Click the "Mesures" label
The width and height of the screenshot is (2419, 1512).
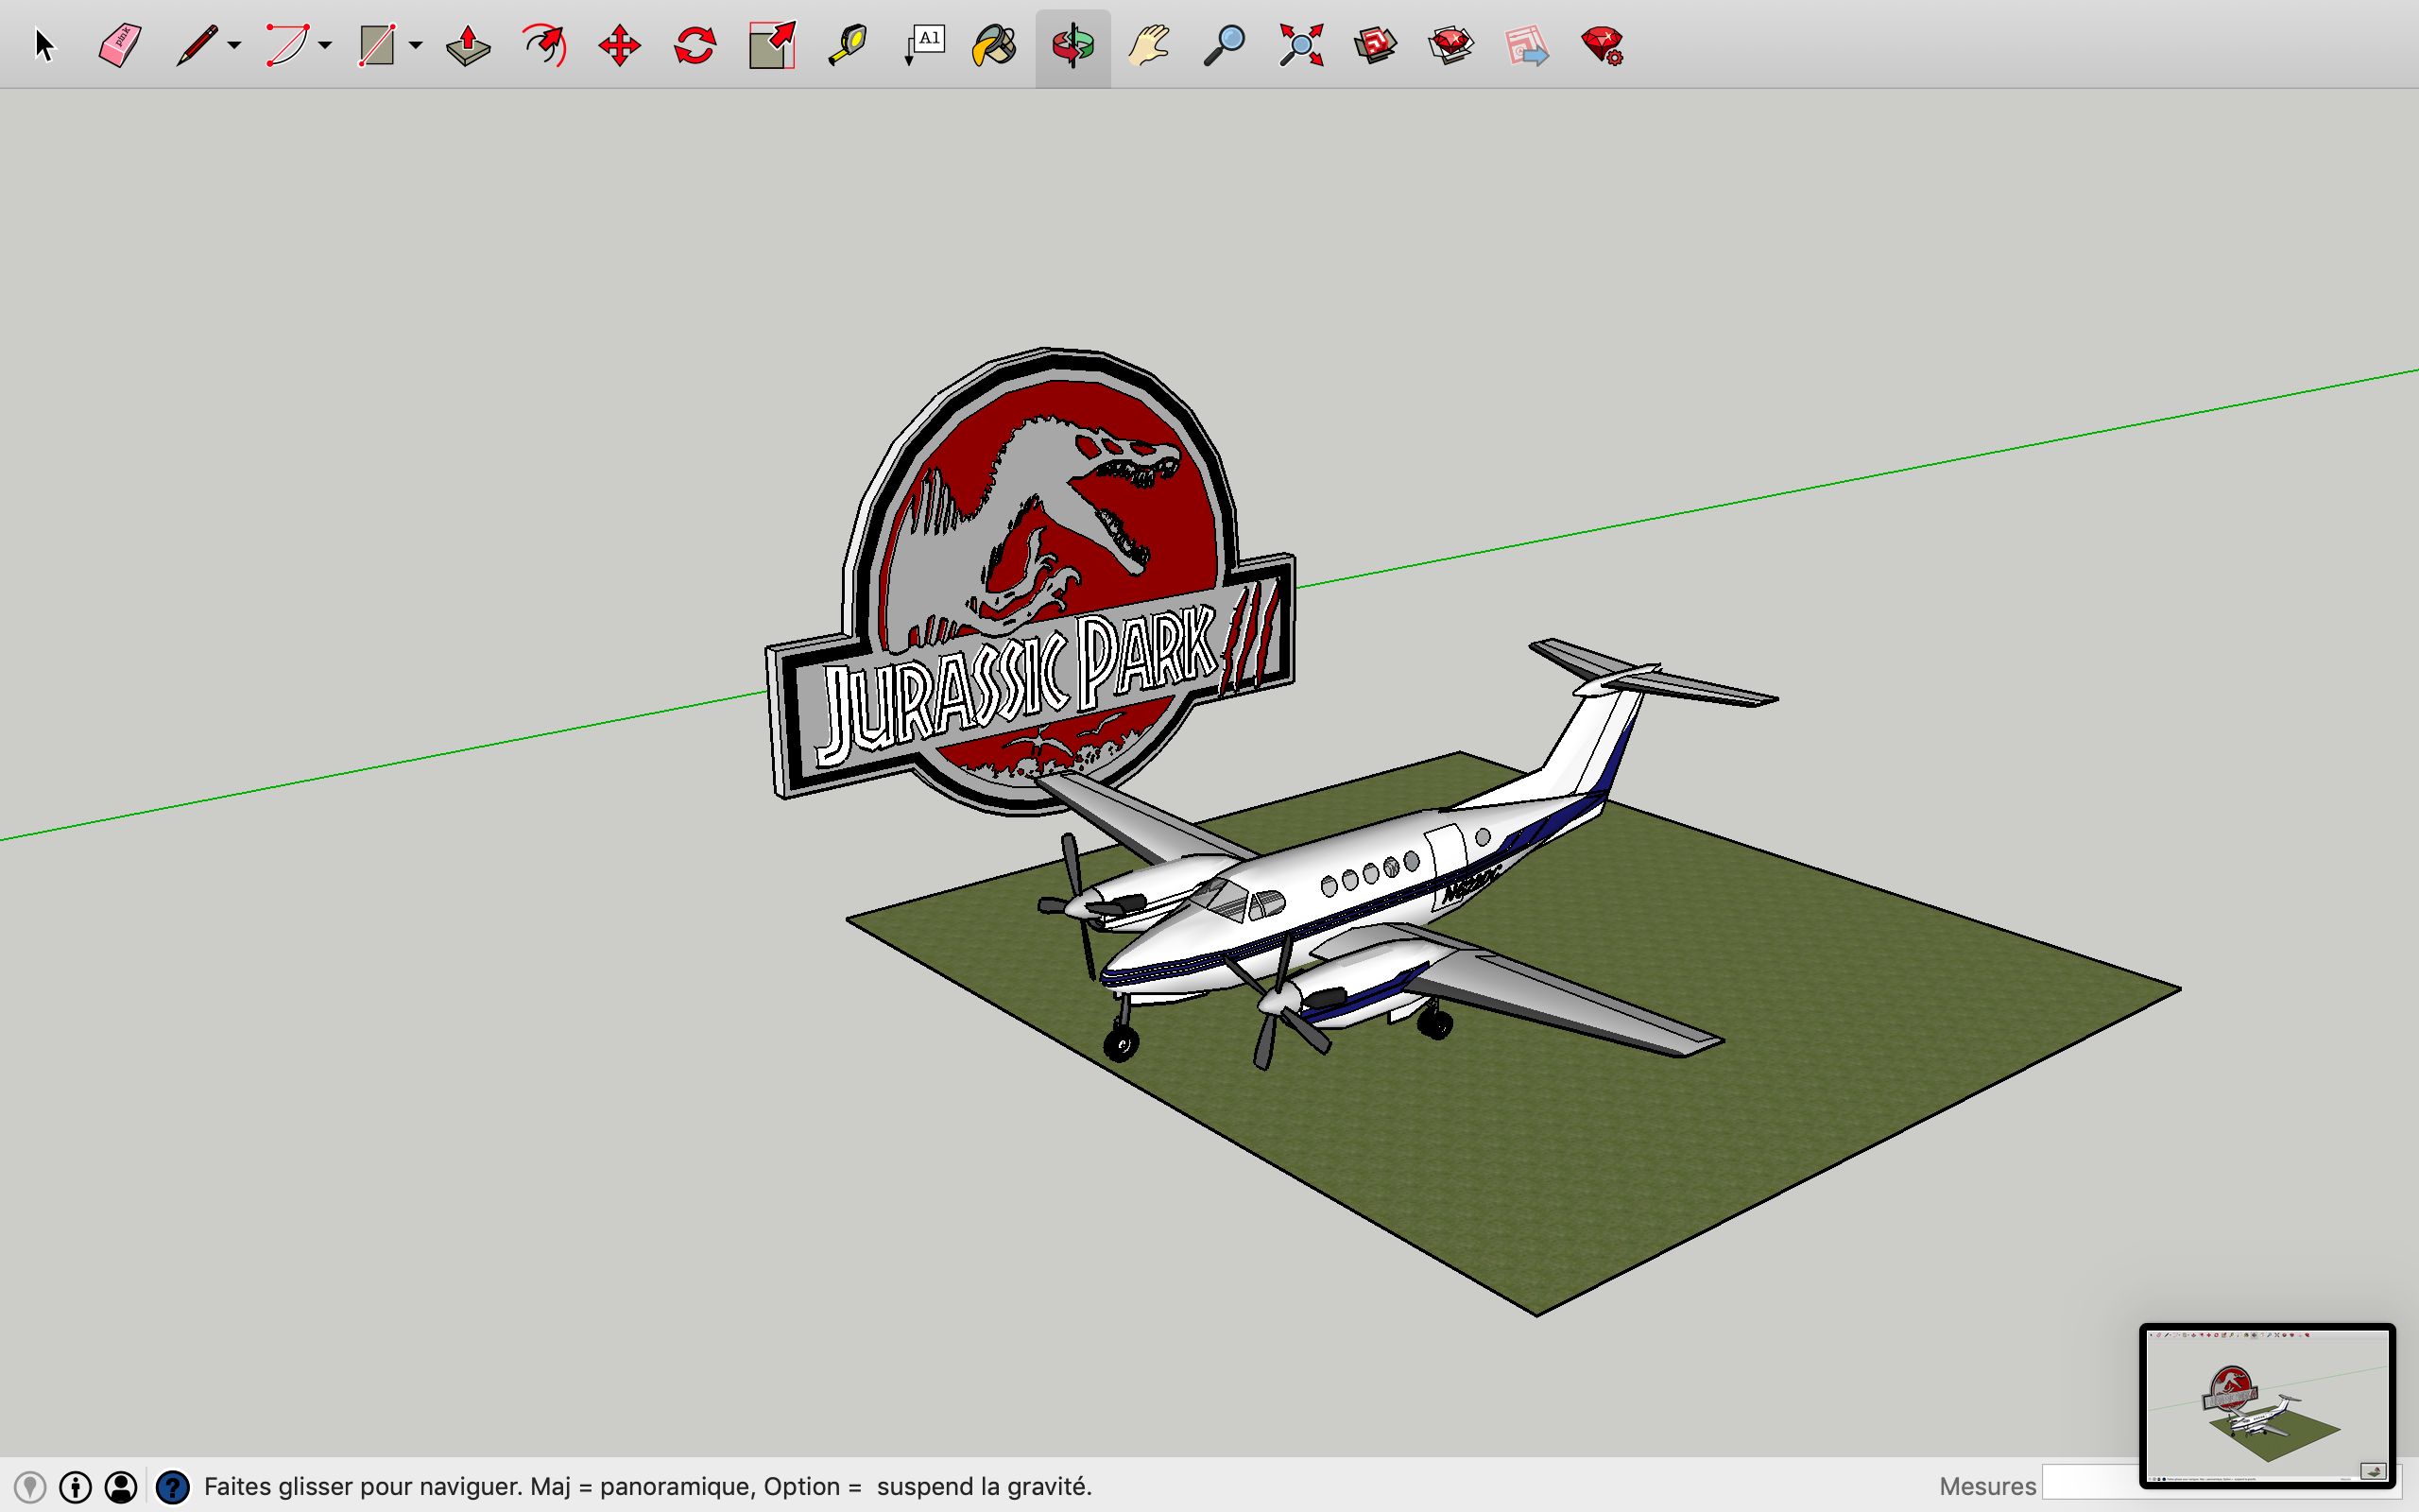pyautogui.click(x=1987, y=1487)
